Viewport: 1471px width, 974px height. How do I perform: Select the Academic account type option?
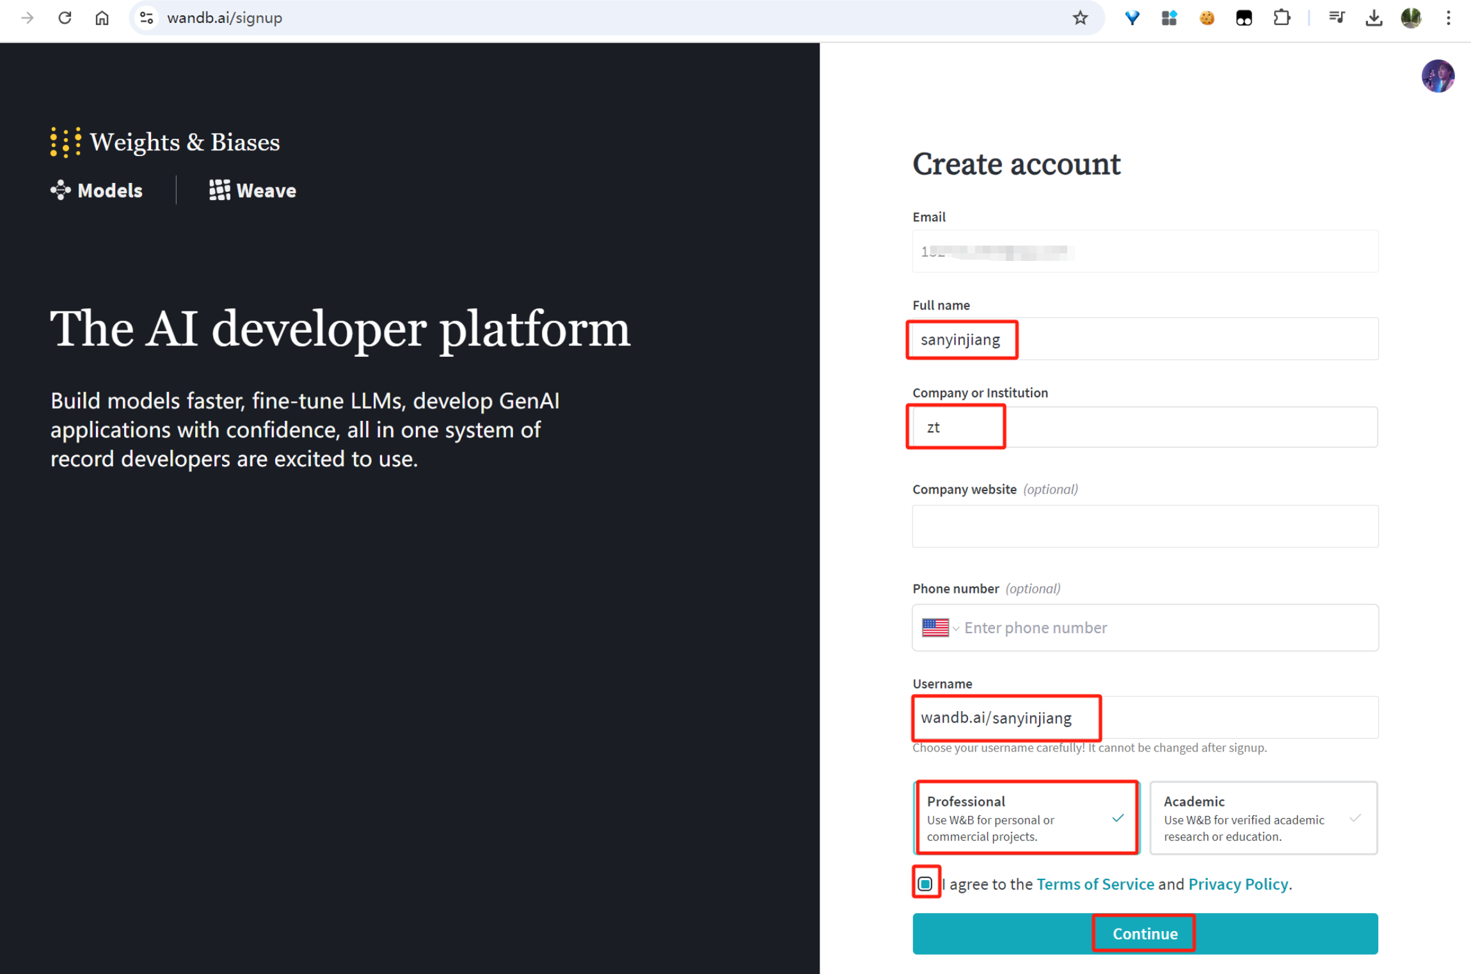1262,817
